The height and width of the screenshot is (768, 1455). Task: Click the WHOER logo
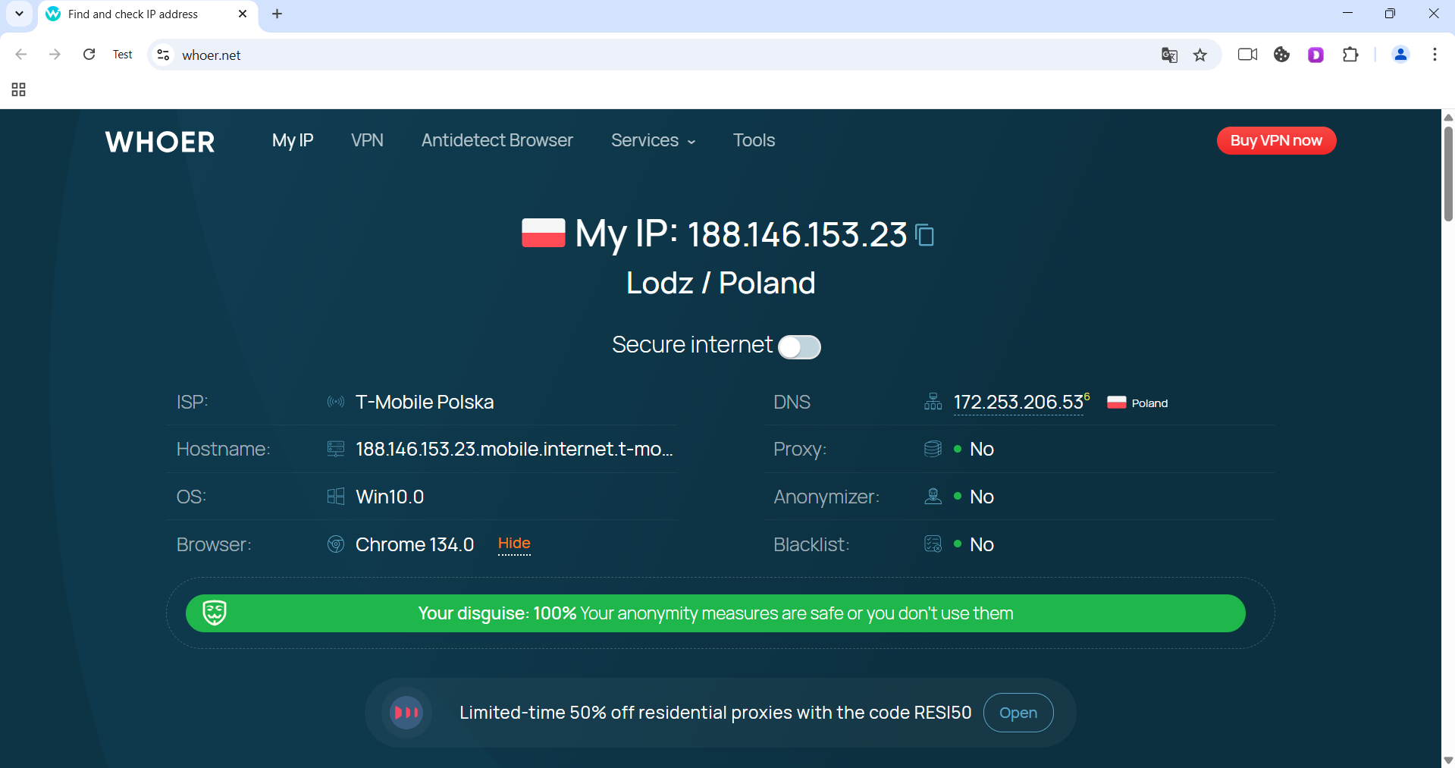pyautogui.click(x=160, y=142)
